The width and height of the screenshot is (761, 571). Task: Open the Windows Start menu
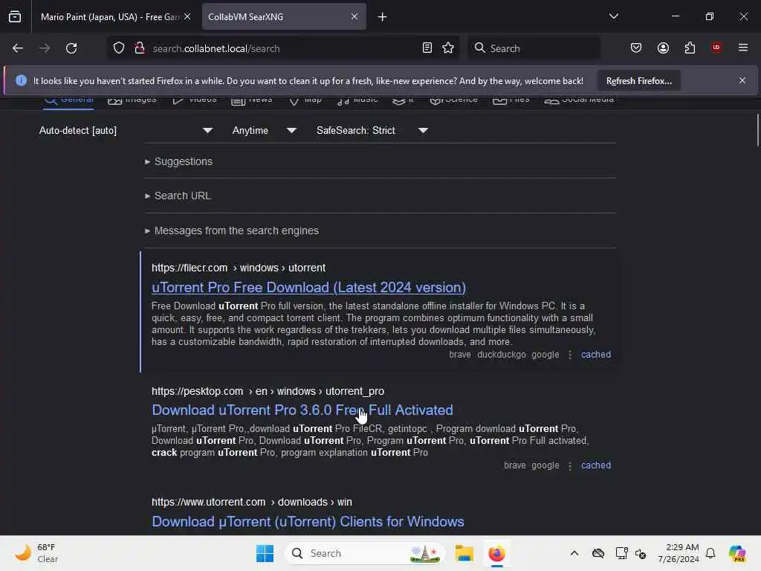tap(265, 553)
